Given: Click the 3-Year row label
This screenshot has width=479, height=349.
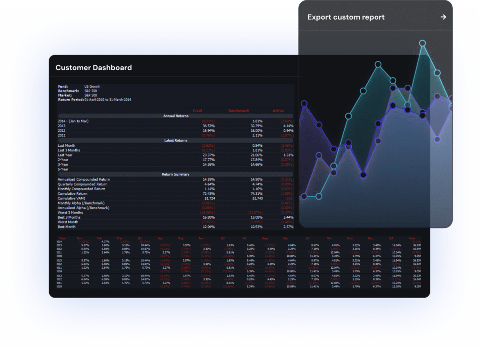Looking at the screenshot, I should tap(63, 164).
